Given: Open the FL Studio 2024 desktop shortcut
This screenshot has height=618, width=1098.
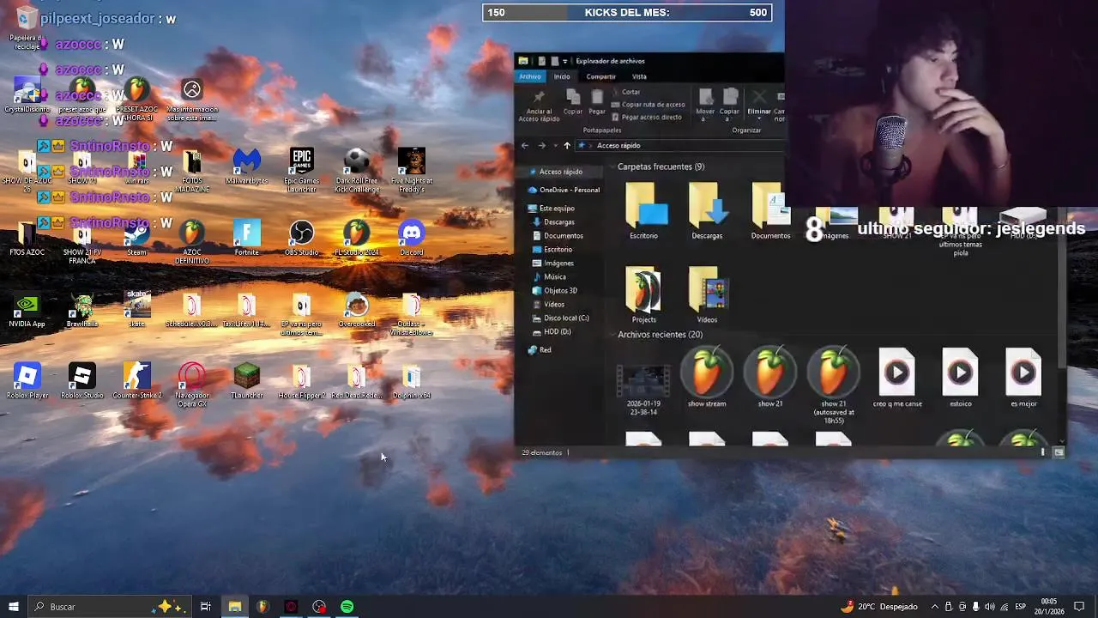Looking at the screenshot, I should coord(356,238).
